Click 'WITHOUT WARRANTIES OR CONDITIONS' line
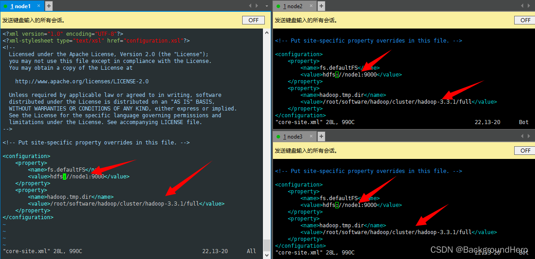535x259 pixels. click(x=123, y=109)
